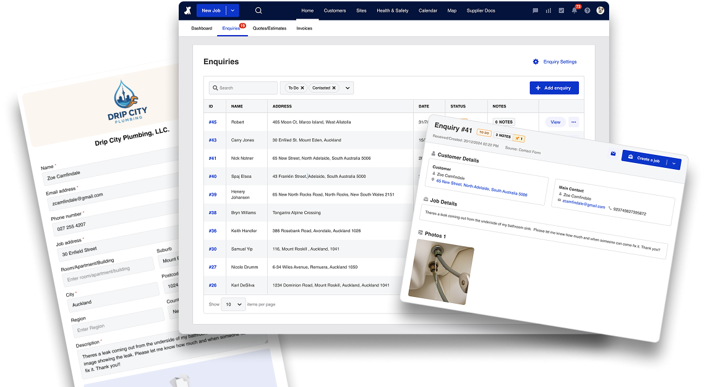705x387 pixels.
Task: Open the reports bar chart icon
Action: (548, 10)
